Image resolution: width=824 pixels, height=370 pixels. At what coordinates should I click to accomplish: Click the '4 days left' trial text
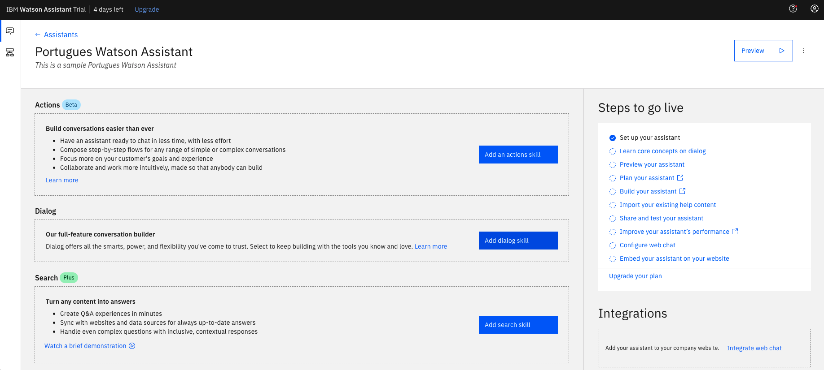pos(108,9)
